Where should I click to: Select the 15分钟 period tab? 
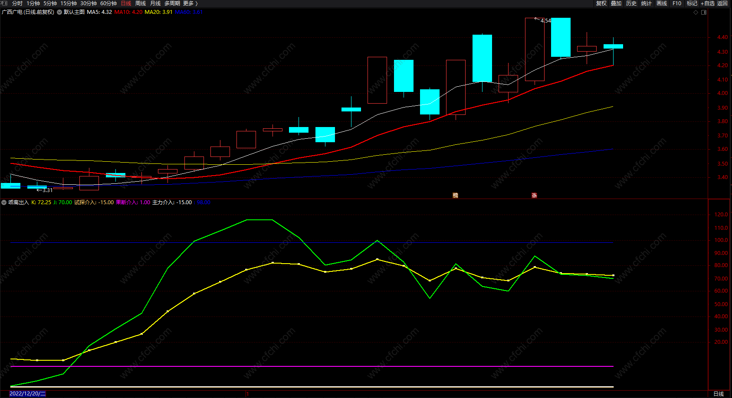69,3
